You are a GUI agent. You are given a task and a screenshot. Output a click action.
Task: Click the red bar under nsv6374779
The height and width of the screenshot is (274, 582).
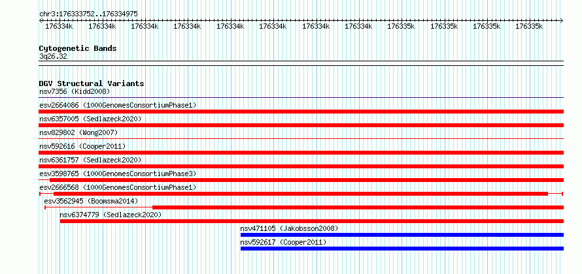point(312,221)
